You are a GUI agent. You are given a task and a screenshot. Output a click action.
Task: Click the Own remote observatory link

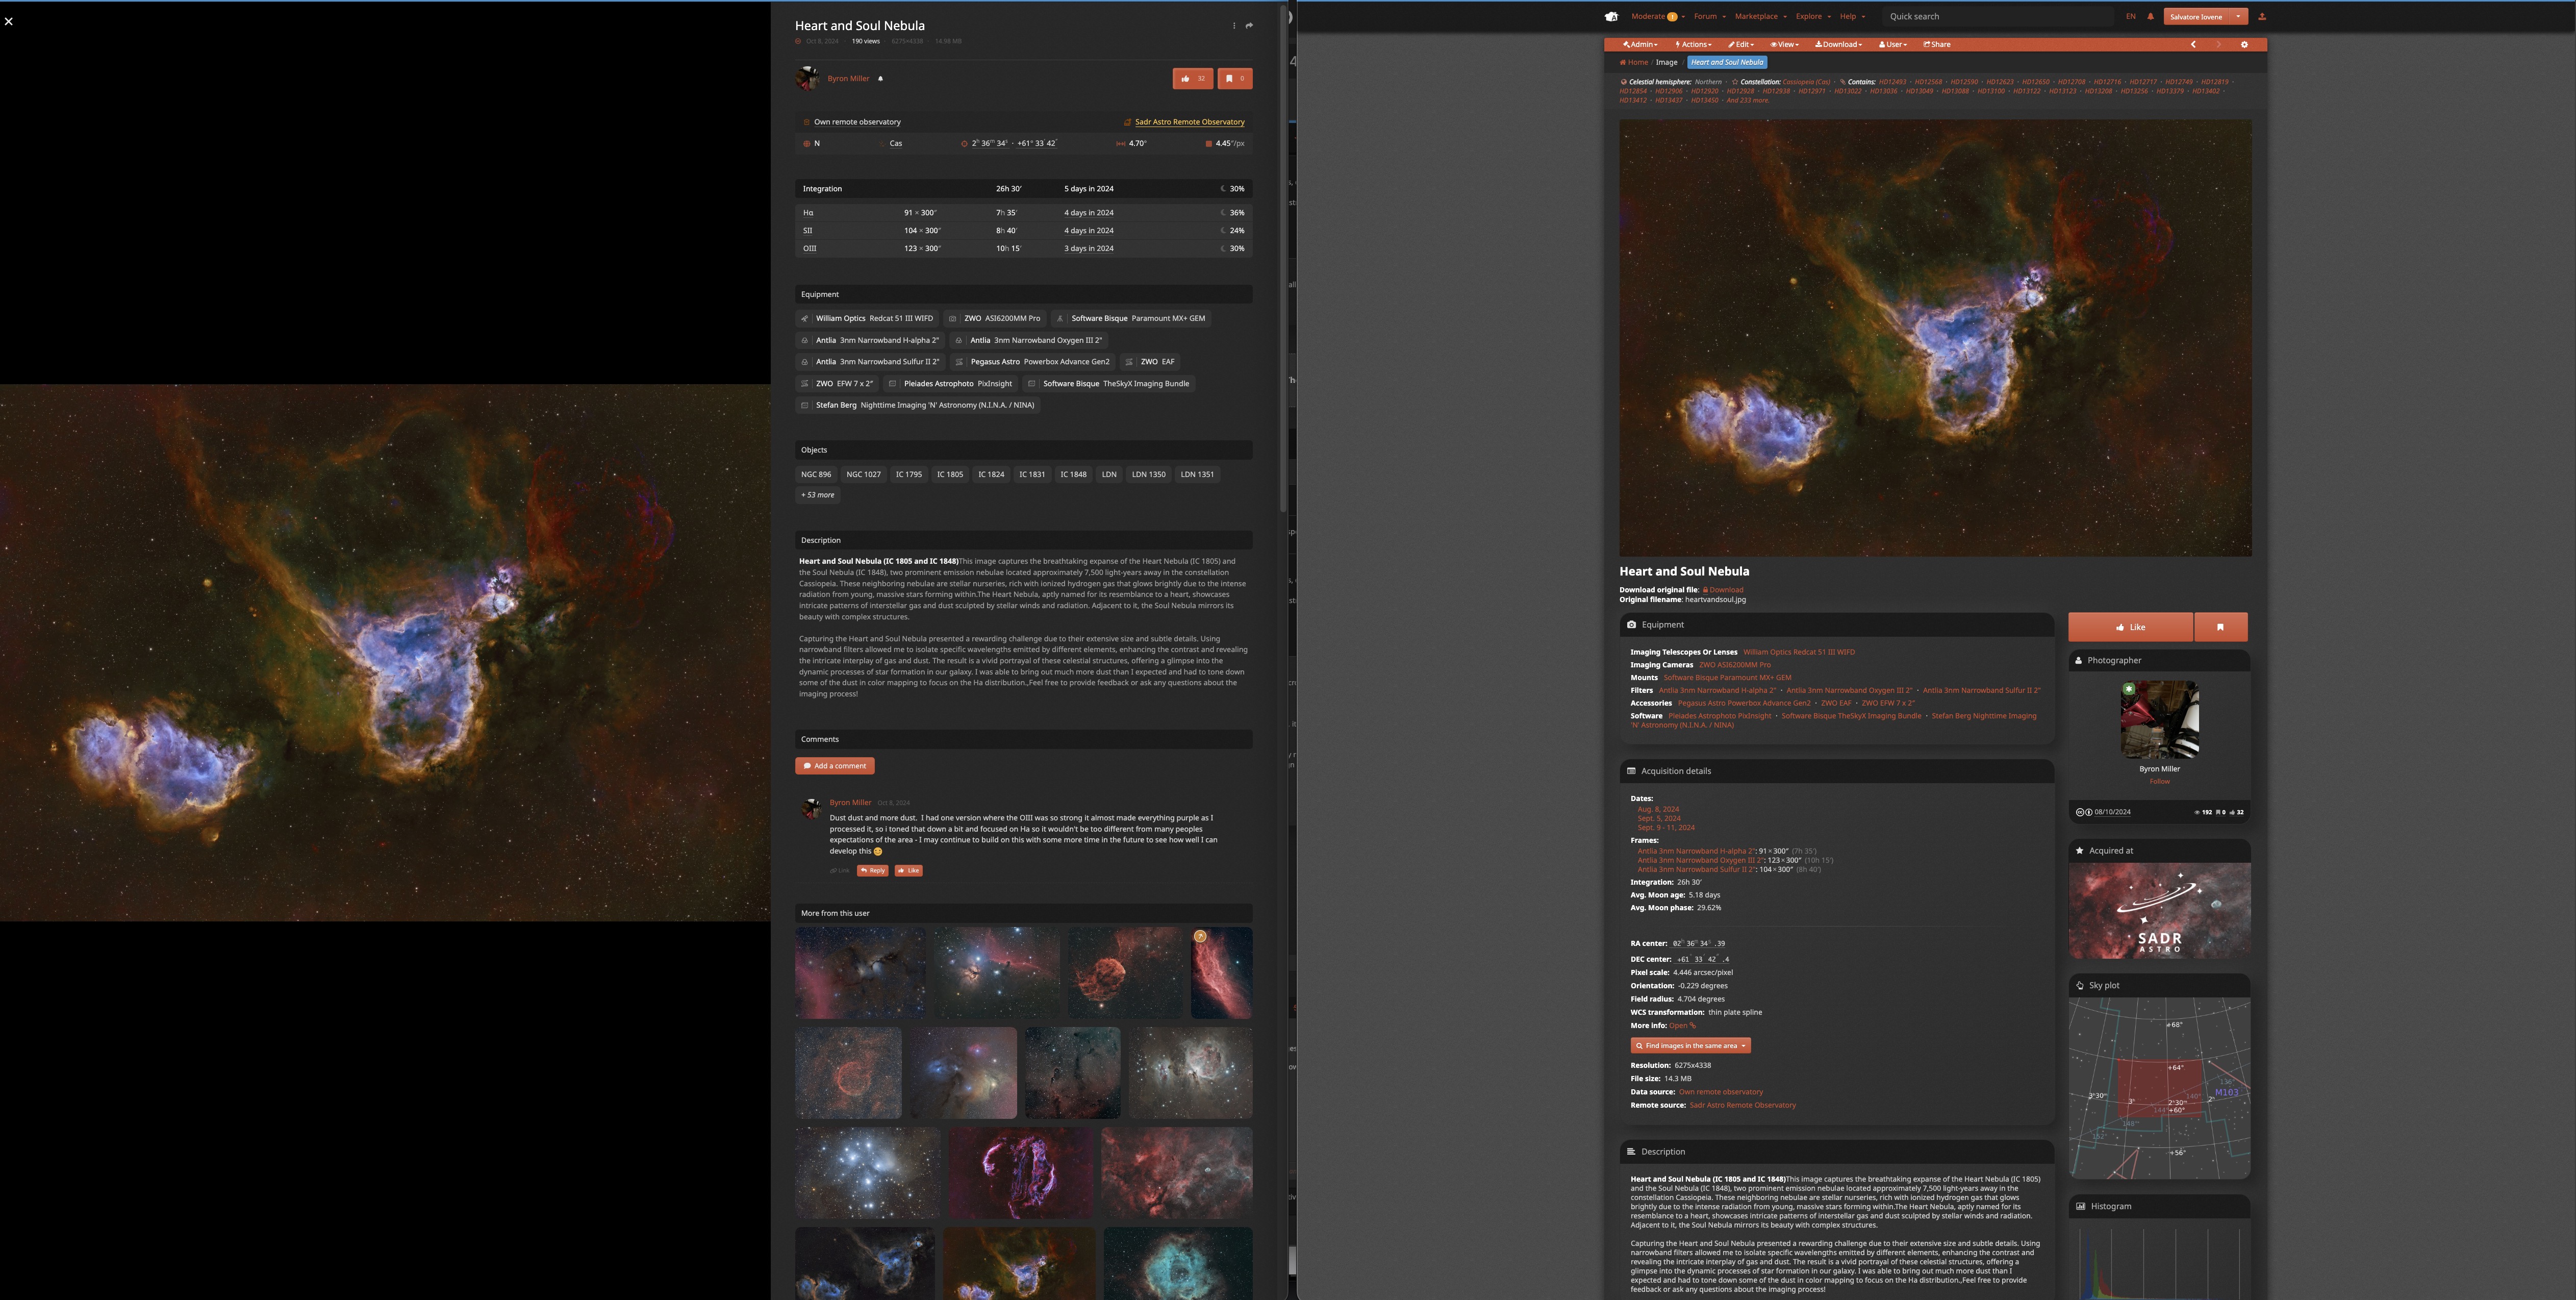[x=857, y=122]
